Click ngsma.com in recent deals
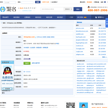Viewport: 108px width, 108px height. 81,69
